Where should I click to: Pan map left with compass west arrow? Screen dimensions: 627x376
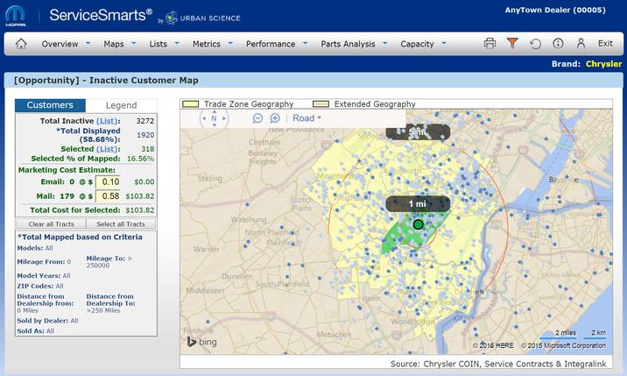tap(204, 118)
